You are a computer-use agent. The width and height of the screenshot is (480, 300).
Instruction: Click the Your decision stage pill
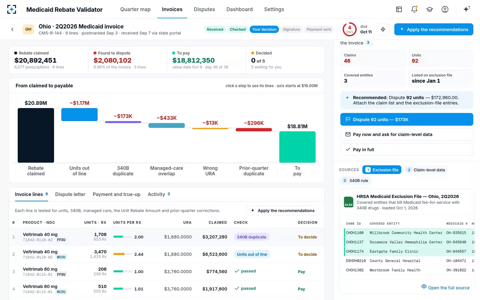[264, 29]
